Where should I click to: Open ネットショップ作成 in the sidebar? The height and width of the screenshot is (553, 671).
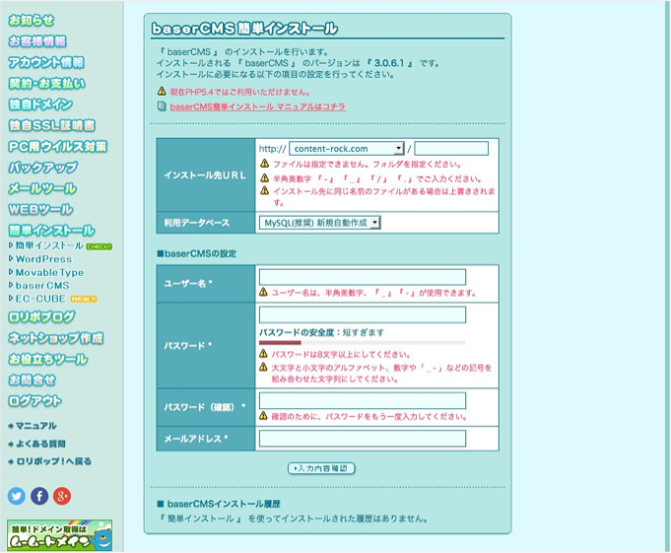coord(55,338)
